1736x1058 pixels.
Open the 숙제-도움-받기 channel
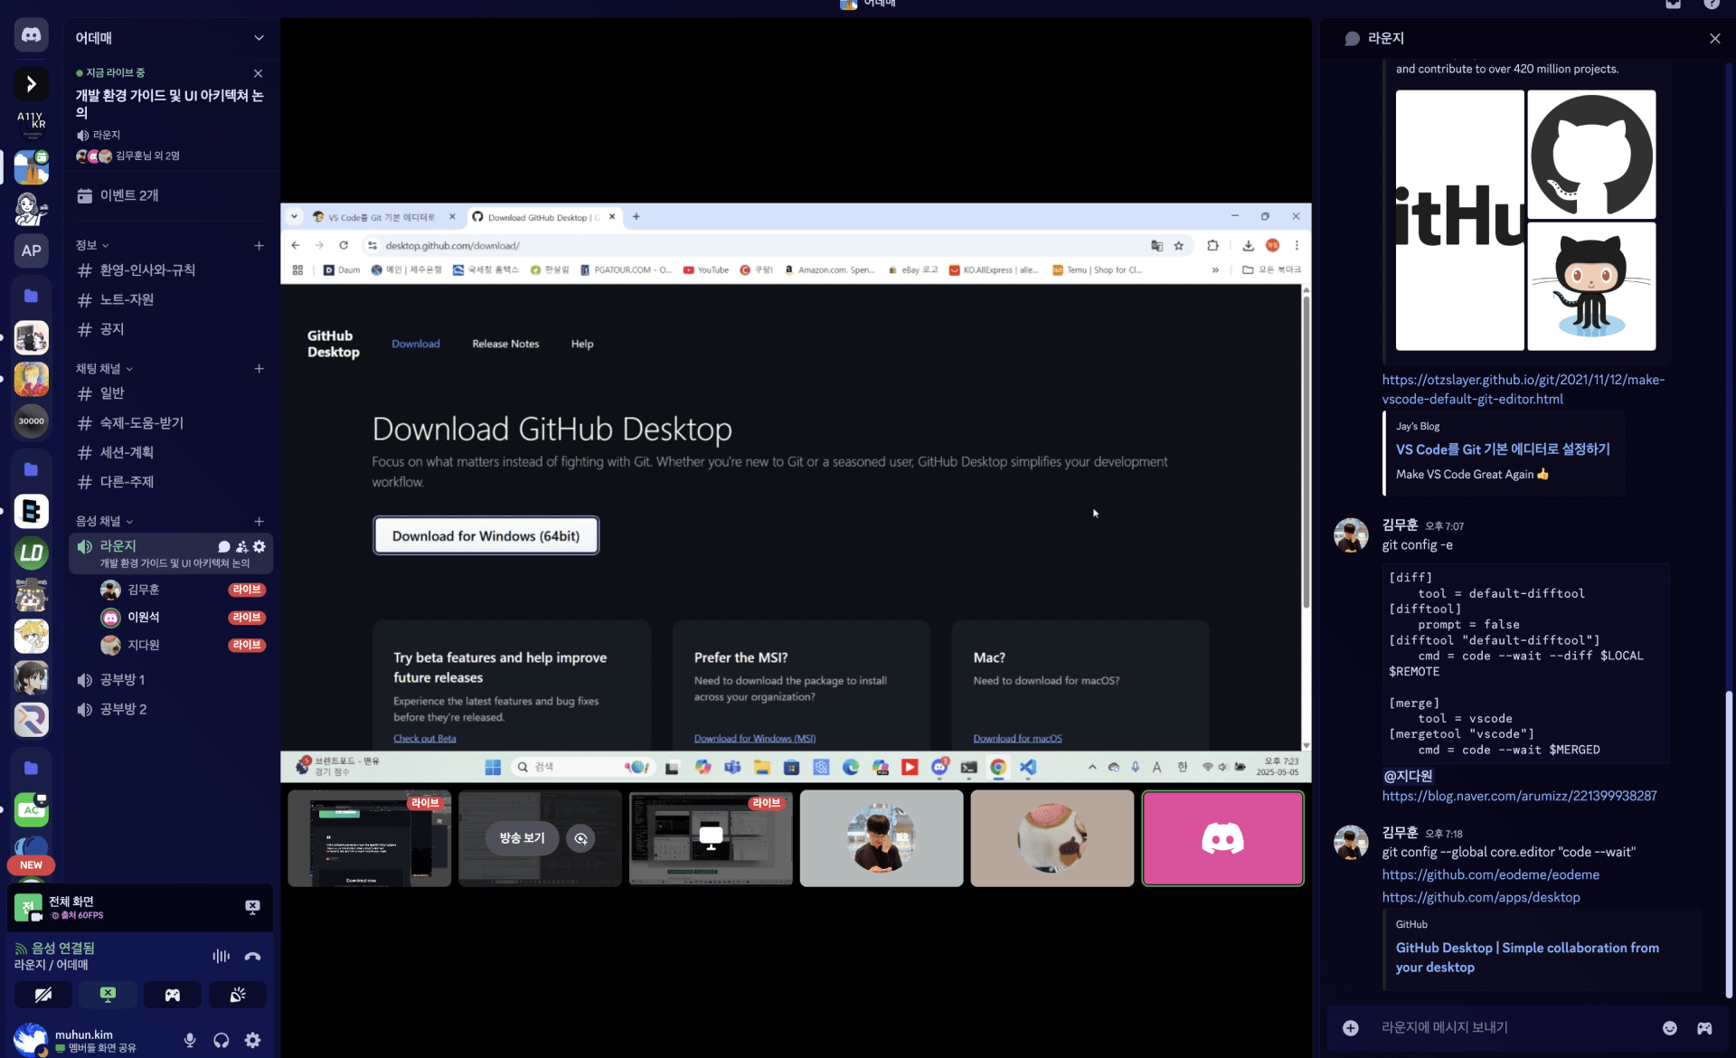(x=142, y=423)
